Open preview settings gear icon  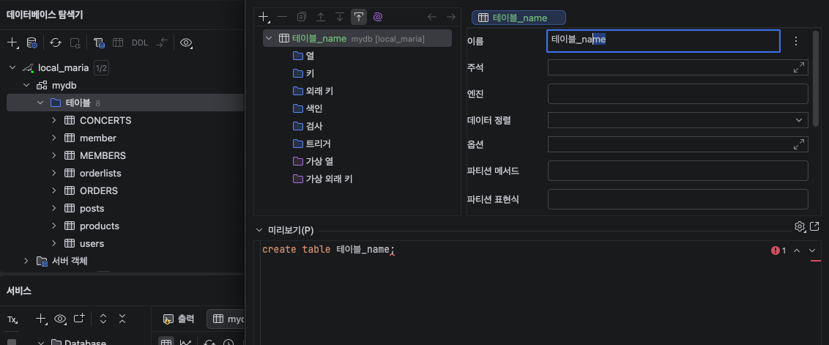pyautogui.click(x=800, y=226)
